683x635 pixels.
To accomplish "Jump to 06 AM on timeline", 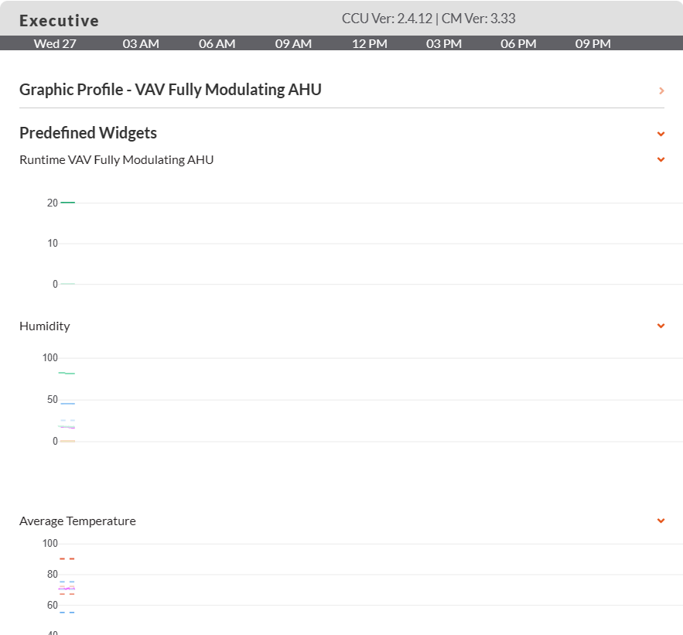I will [217, 43].
